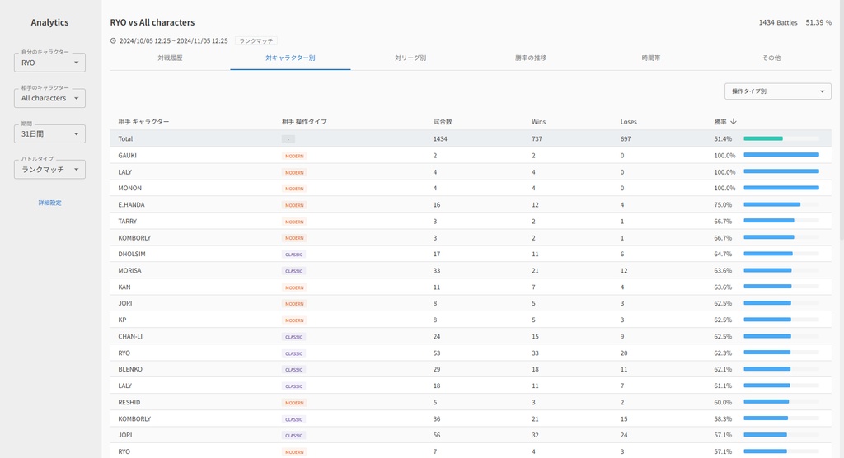Viewport: 844px width, 458px height.
Task: Expand the 操作タイプ別 filter dropdown
Action: pos(777,91)
